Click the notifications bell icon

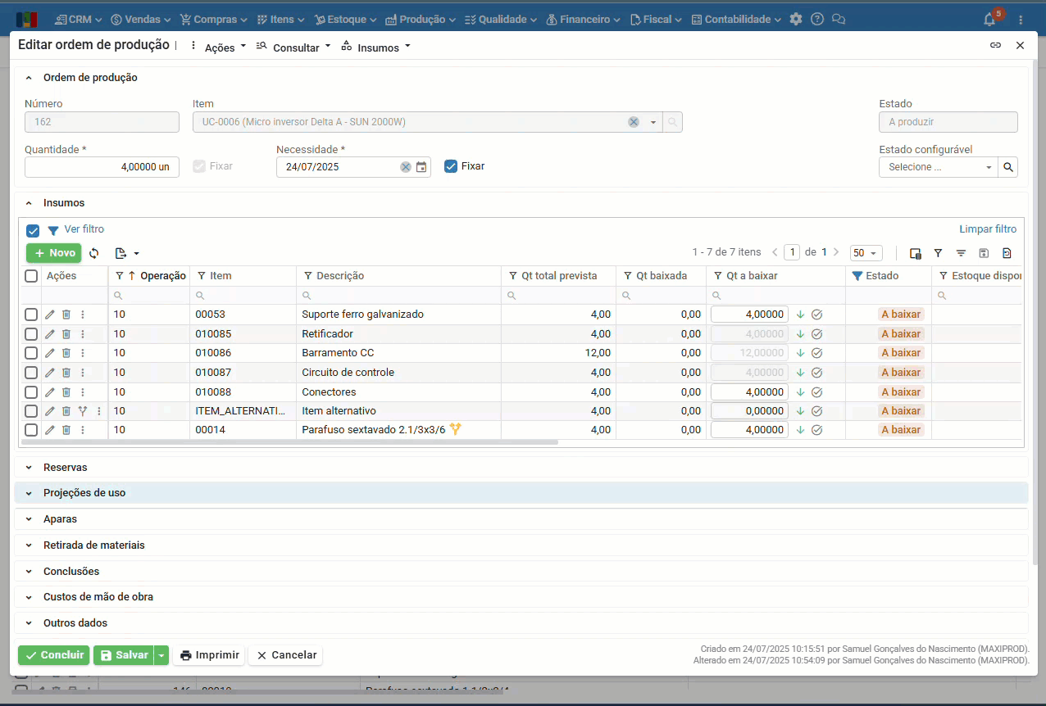[989, 20]
